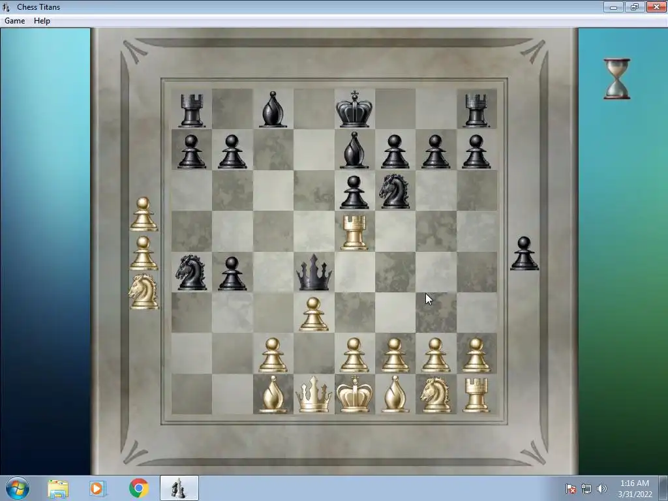The image size is (668, 501).
Task: Open the Help menu
Action: [42, 20]
